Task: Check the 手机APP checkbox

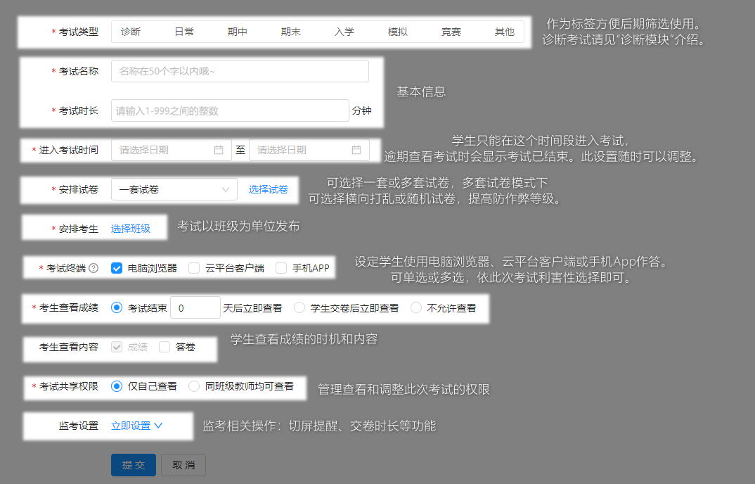Action: 281,268
